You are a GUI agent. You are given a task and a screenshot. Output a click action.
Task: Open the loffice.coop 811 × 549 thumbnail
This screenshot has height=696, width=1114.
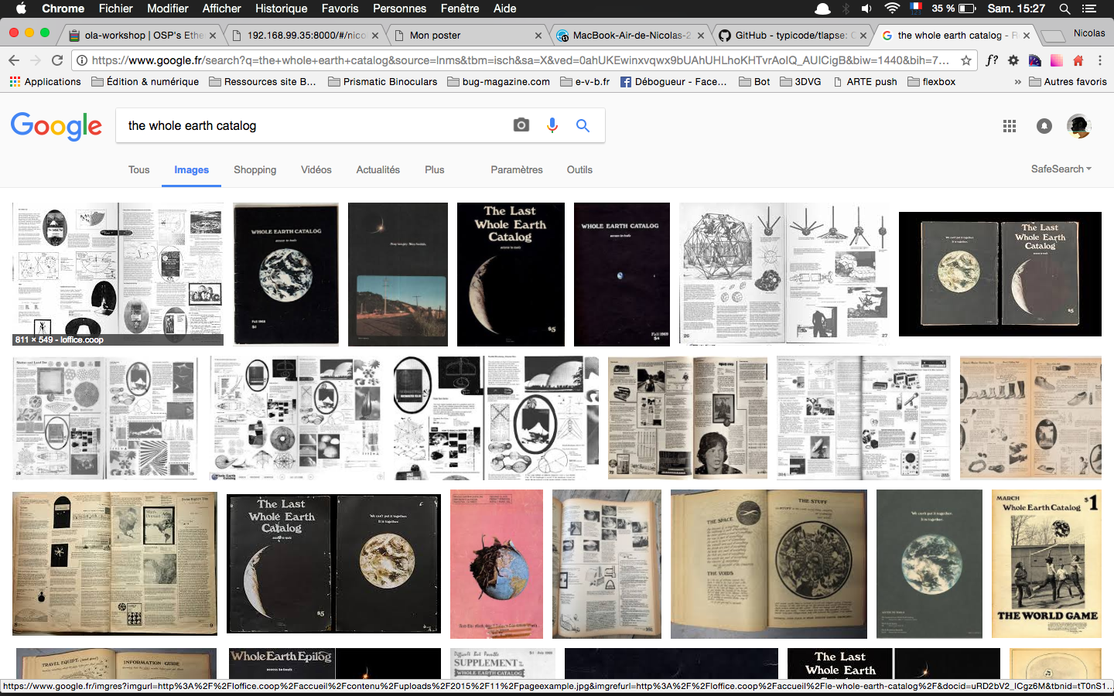[x=118, y=274]
